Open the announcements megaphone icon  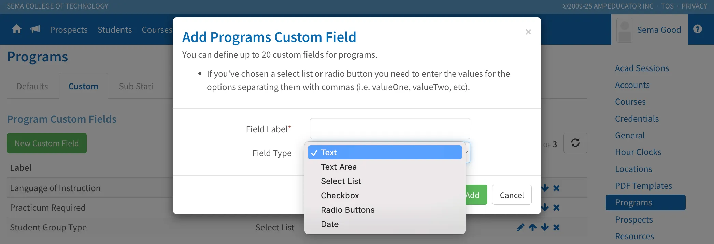[x=35, y=29]
